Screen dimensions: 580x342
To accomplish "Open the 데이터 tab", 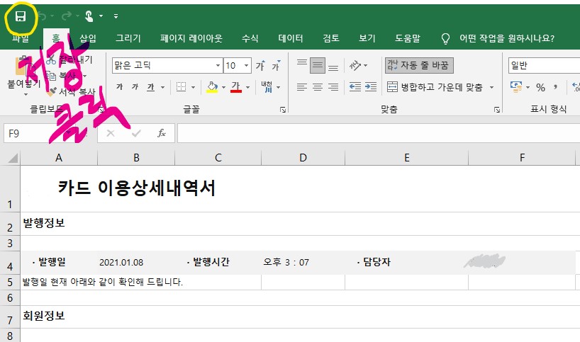I will point(291,38).
